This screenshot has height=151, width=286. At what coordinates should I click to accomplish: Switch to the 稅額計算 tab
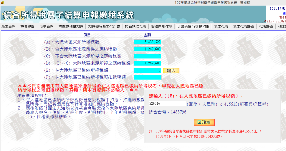pos(266,27)
